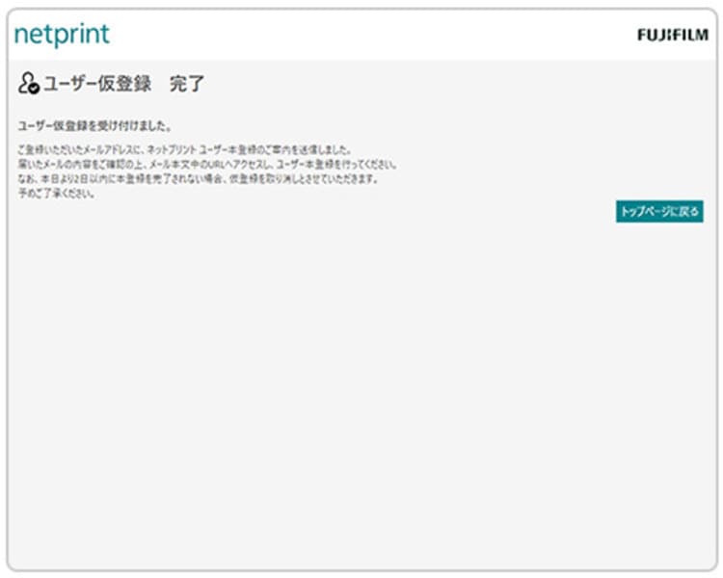Click the FUJIFILM logo

(x=673, y=35)
